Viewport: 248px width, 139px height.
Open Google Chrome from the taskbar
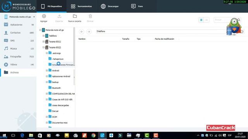tap(93, 136)
